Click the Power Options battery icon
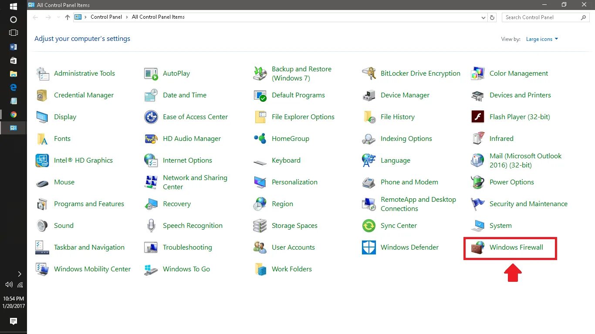This screenshot has width=595, height=334. click(478, 182)
